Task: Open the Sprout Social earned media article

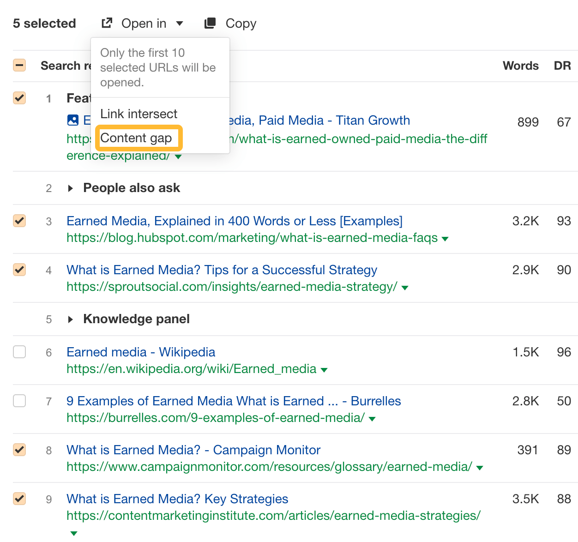Action: (222, 270)
